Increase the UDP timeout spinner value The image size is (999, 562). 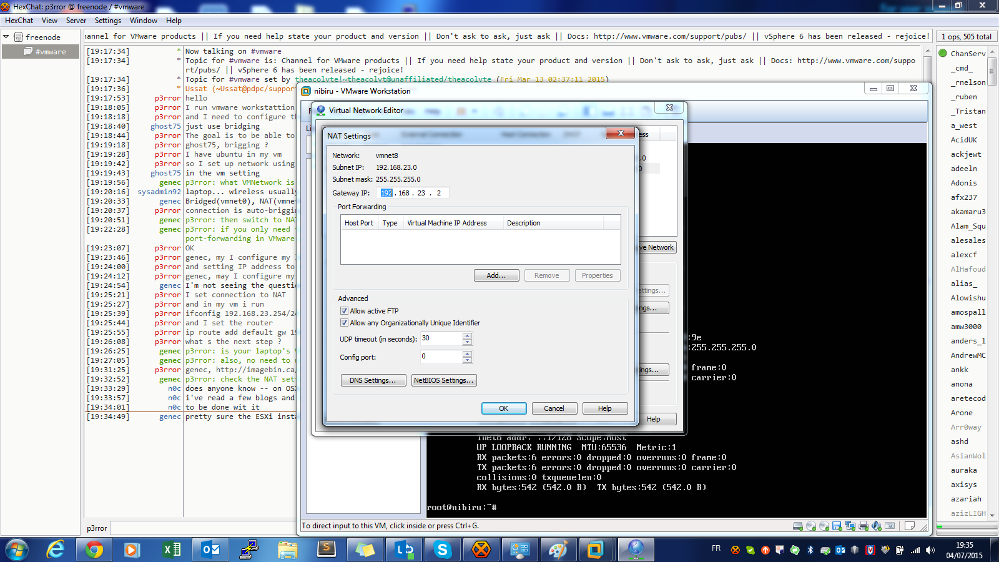point(467,335)
